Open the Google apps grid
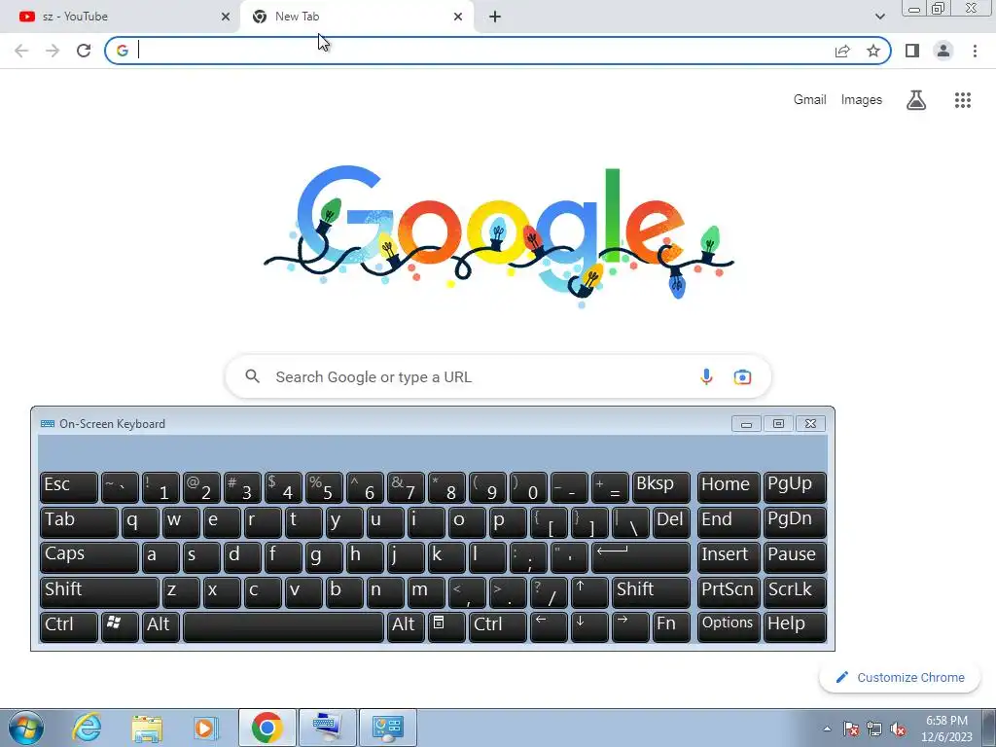The image size is (996, 747). click(963, 100)
